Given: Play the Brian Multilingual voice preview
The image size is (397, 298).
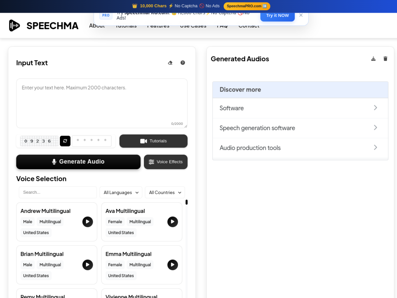Looking at the screenshot, I should click(87, 265).
